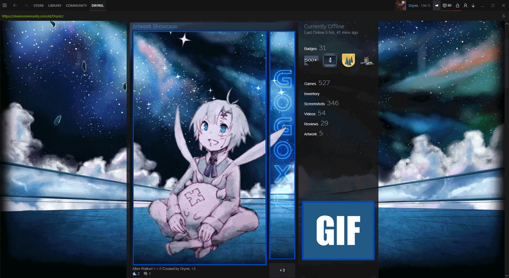The height and width of the screenshot is (278, 509).
Task: Reload the page with the refresh icon
Action: [x=503, y=16]
